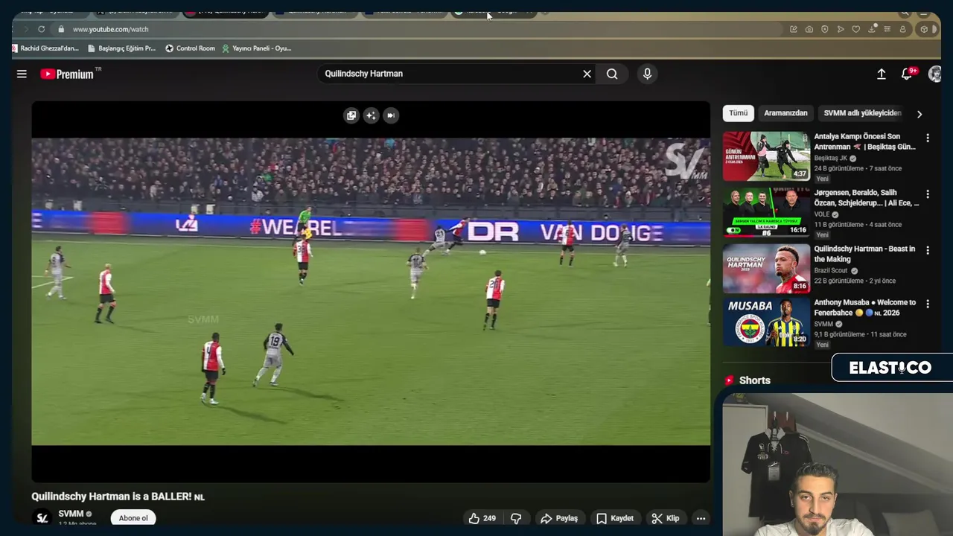Open the SVMM channel name link
The image size is (953, 536).
coord(71,514)
